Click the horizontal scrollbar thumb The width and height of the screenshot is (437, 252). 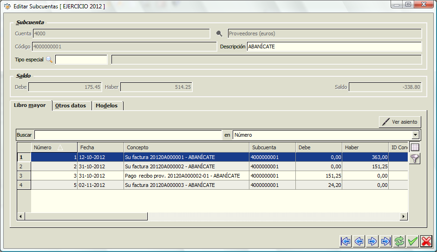(x=86, y=216)
